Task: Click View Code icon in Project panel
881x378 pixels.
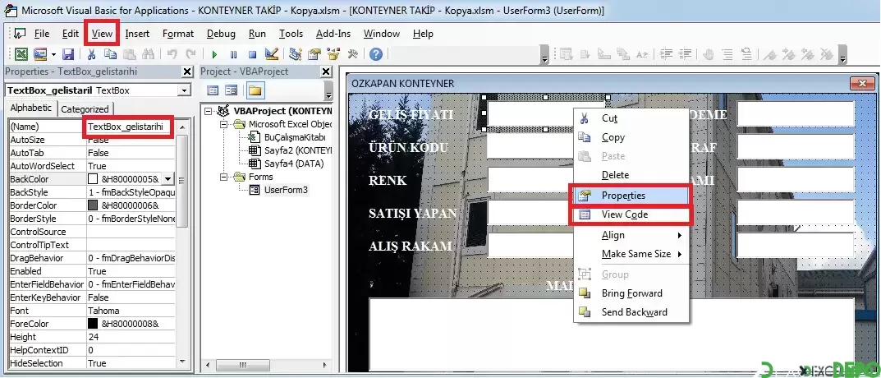Action: [x=213, y=90]
